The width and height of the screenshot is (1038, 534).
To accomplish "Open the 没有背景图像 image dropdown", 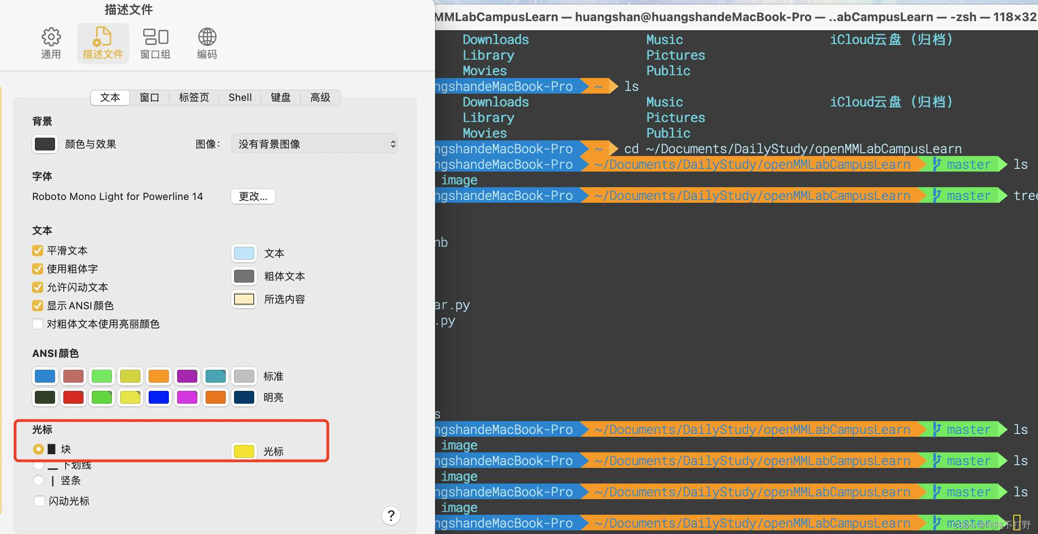I will click(314, 144).
